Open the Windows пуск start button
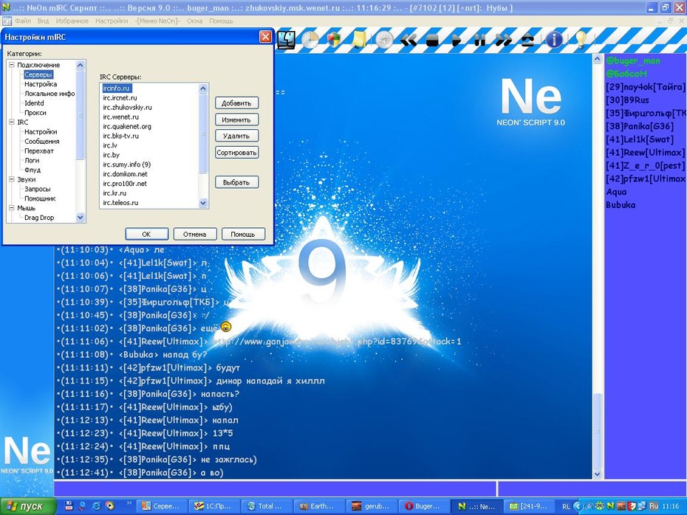Image resolution: width=687 pixels, height=515 pixels. (27, 506)
